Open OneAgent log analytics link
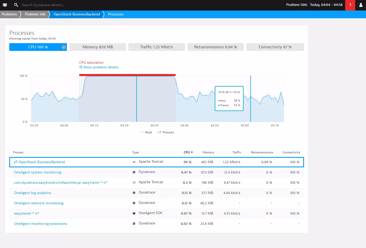This screenshot has height=248, width=366. (32, 193)
